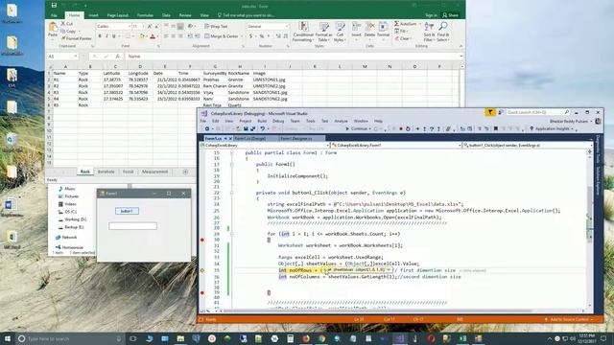Switch to Excel's Formulas tab

pyautogui.click(x=145, y=15)
